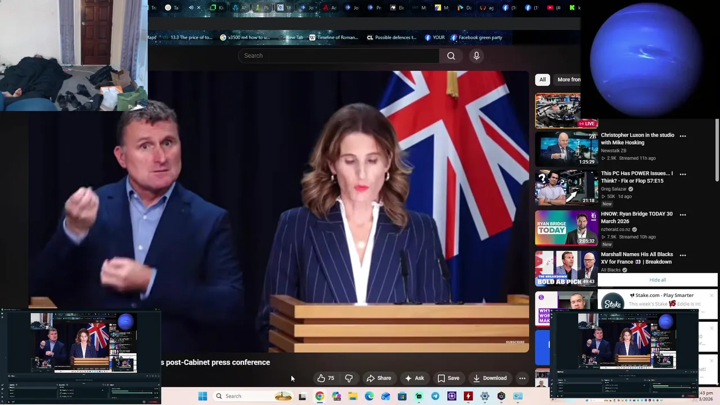Screen dimensions: 720x405
Task: Open Microsoft Edge from the taskbar
Action: (x=369, y=396)
